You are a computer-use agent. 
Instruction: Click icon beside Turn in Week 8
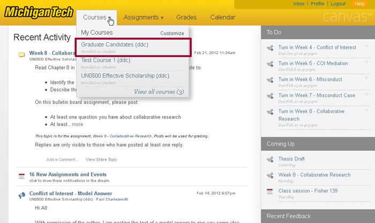[270, 112]
